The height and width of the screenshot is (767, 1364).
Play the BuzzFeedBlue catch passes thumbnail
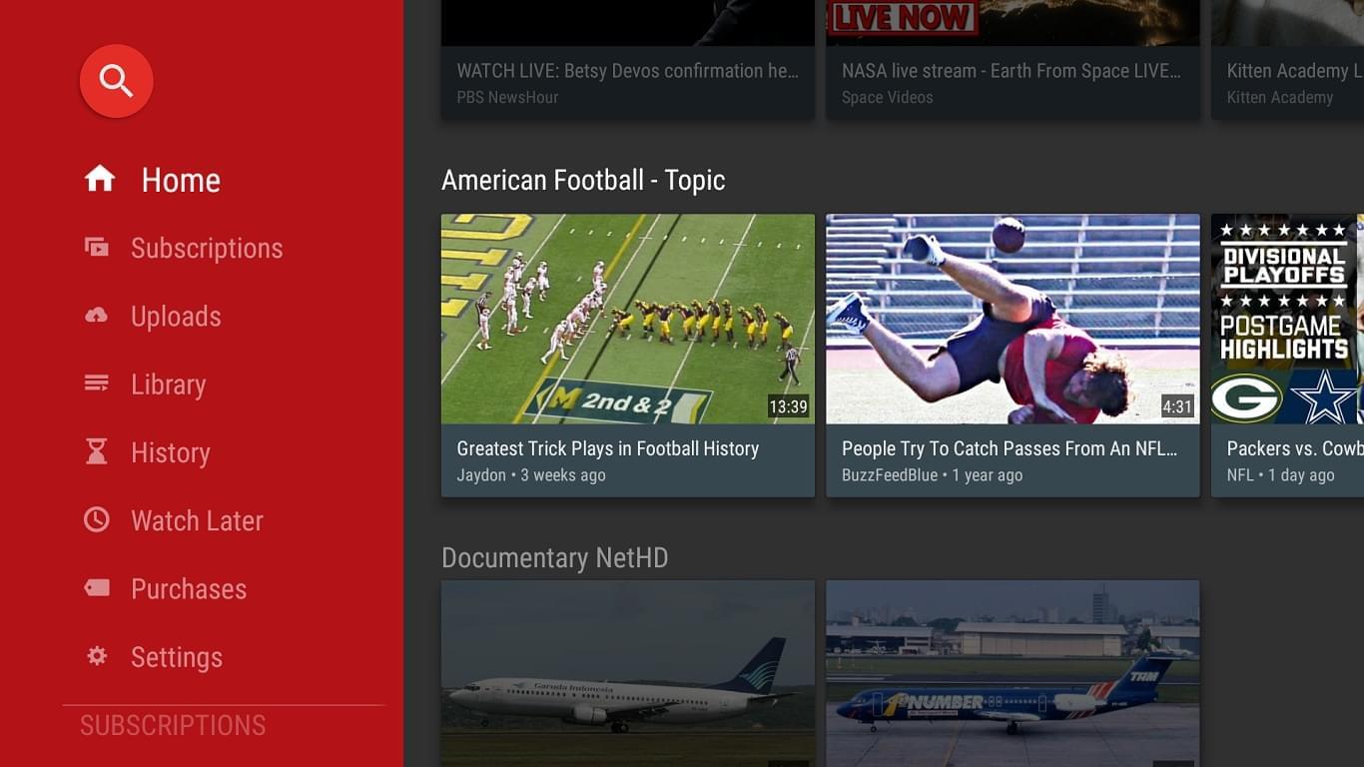(1013, 320)
